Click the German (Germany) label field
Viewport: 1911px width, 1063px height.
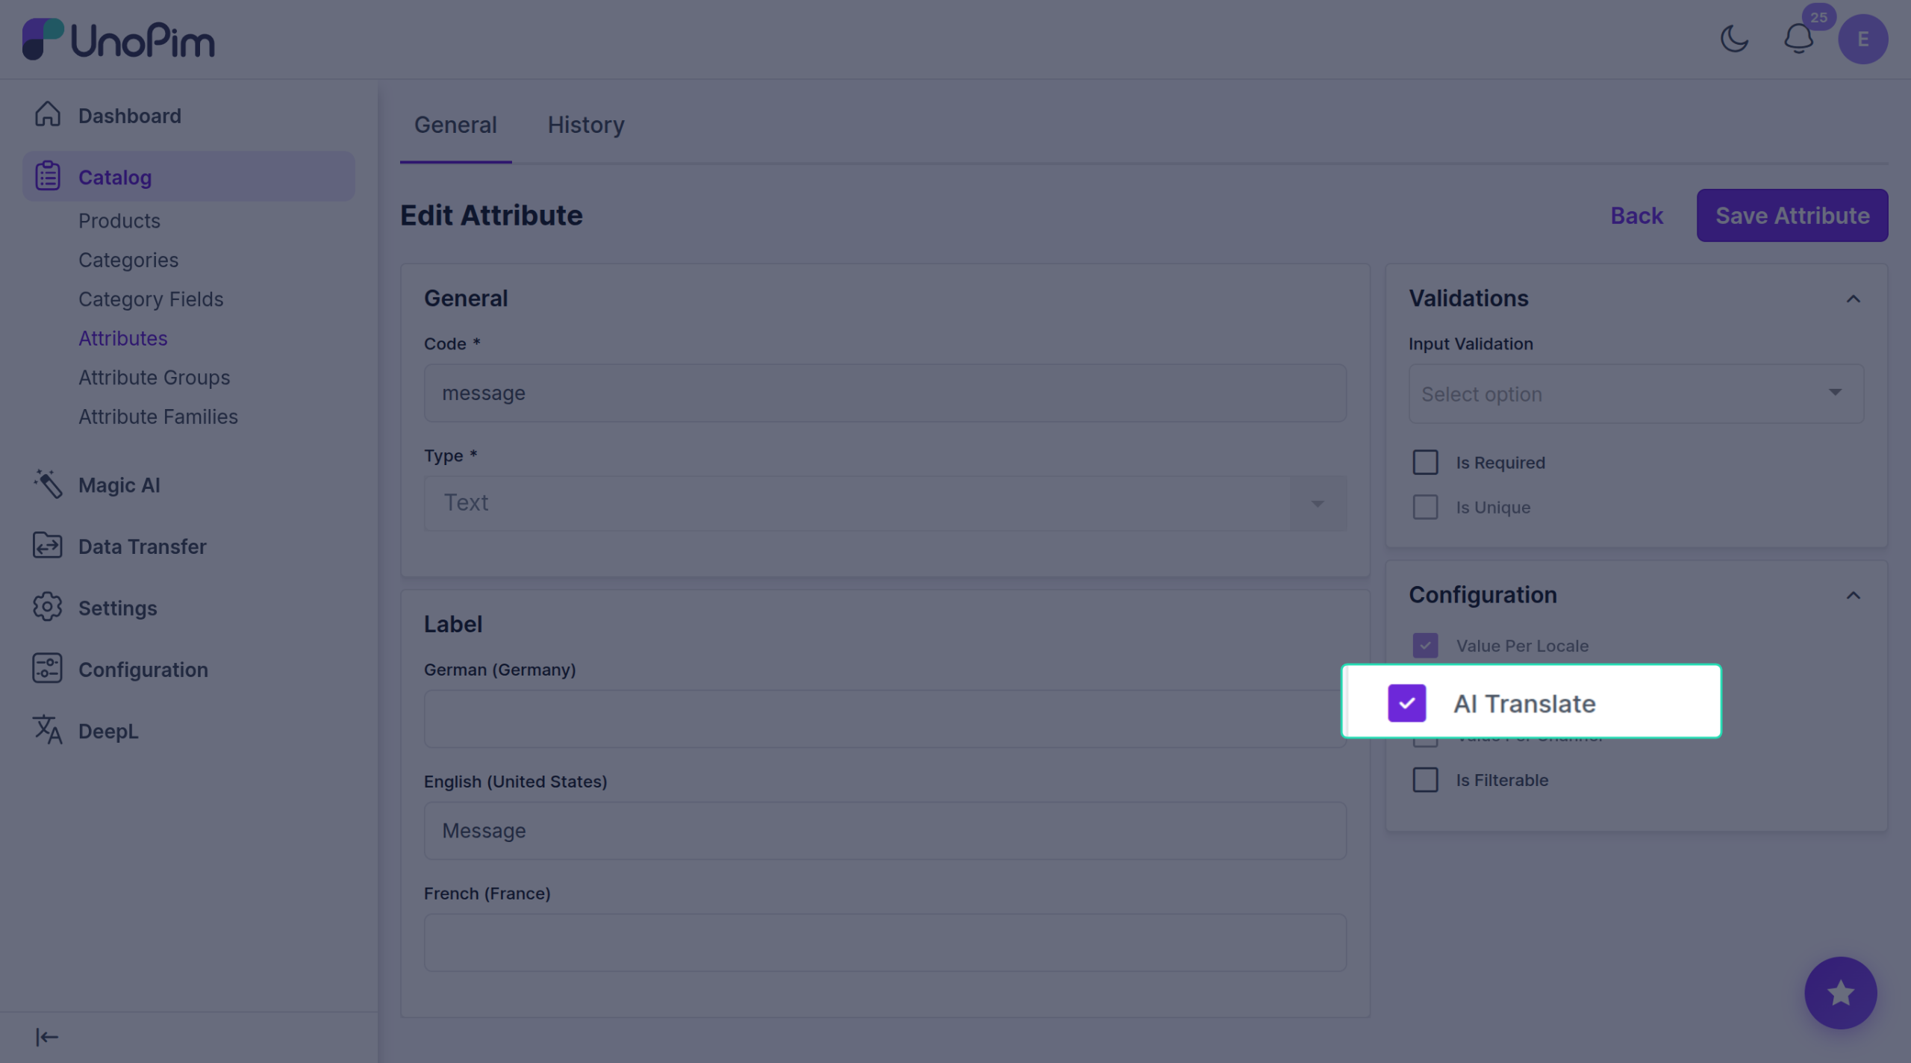coord(885,719)
